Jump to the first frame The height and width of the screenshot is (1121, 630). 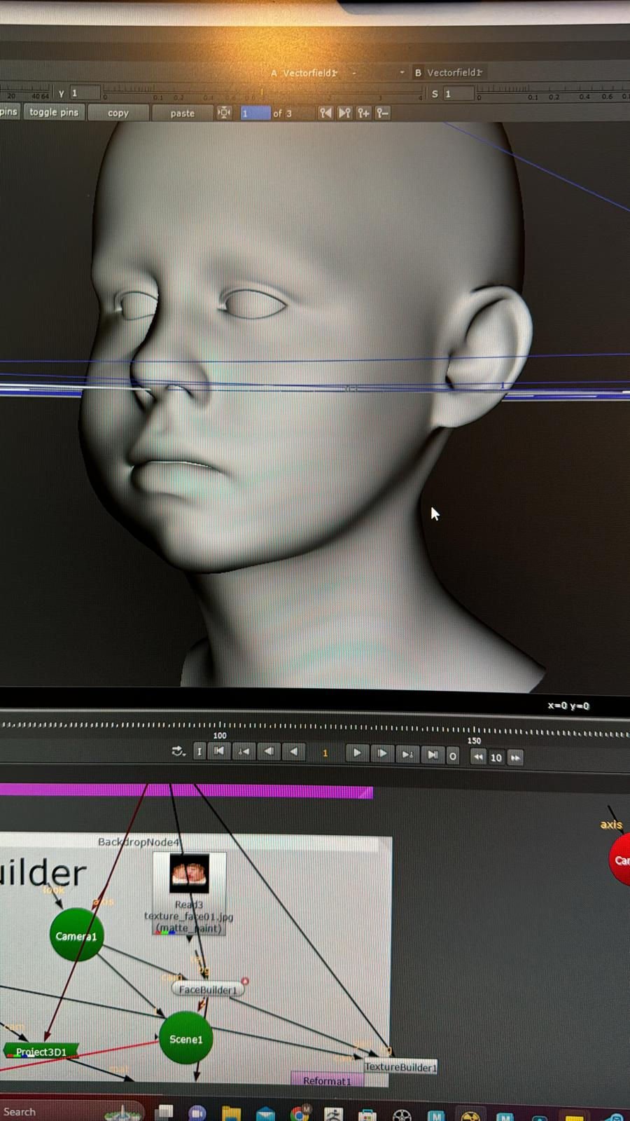pyautogui.click(x=219, y=752)
